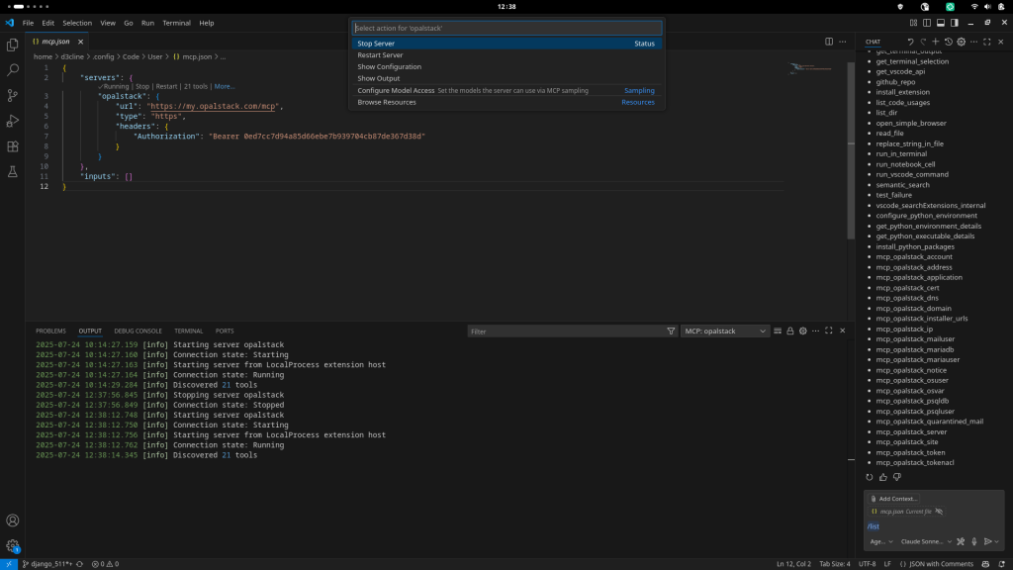
Task: Choose Show Configuration in quick pick
Action: click(x=507, y=66)
